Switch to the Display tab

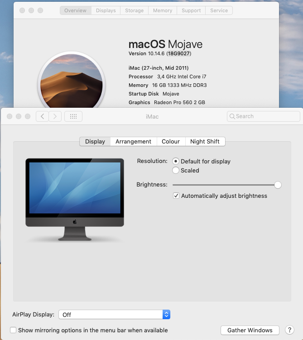(95, 142)
